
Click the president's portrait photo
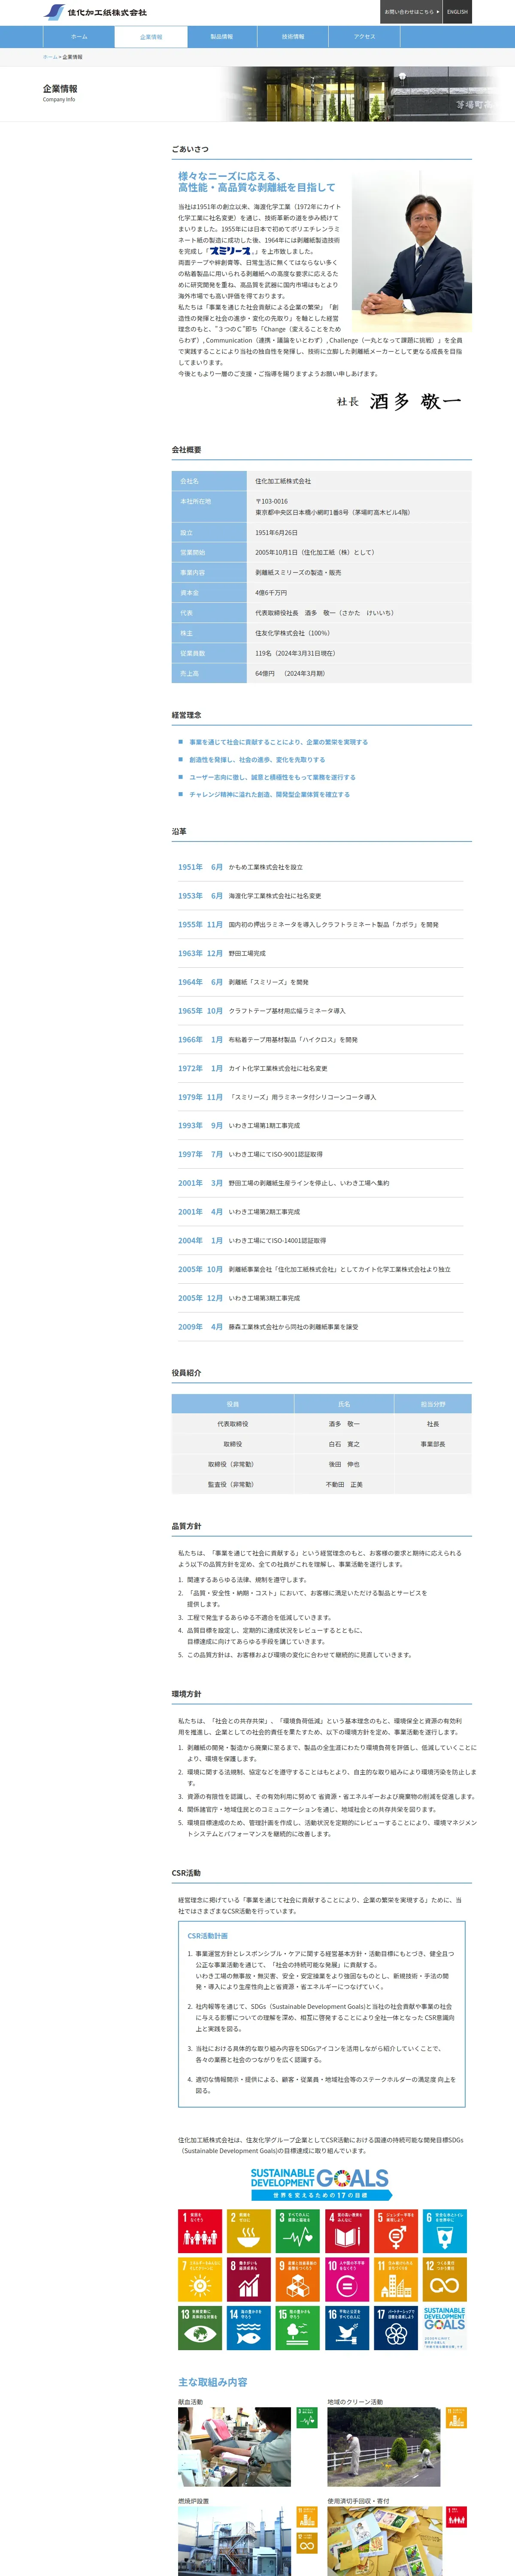pyautogui.click(x=411, y=251)
